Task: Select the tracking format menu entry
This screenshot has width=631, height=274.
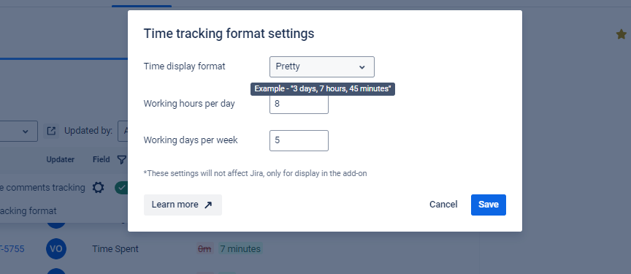Action: 28,211
